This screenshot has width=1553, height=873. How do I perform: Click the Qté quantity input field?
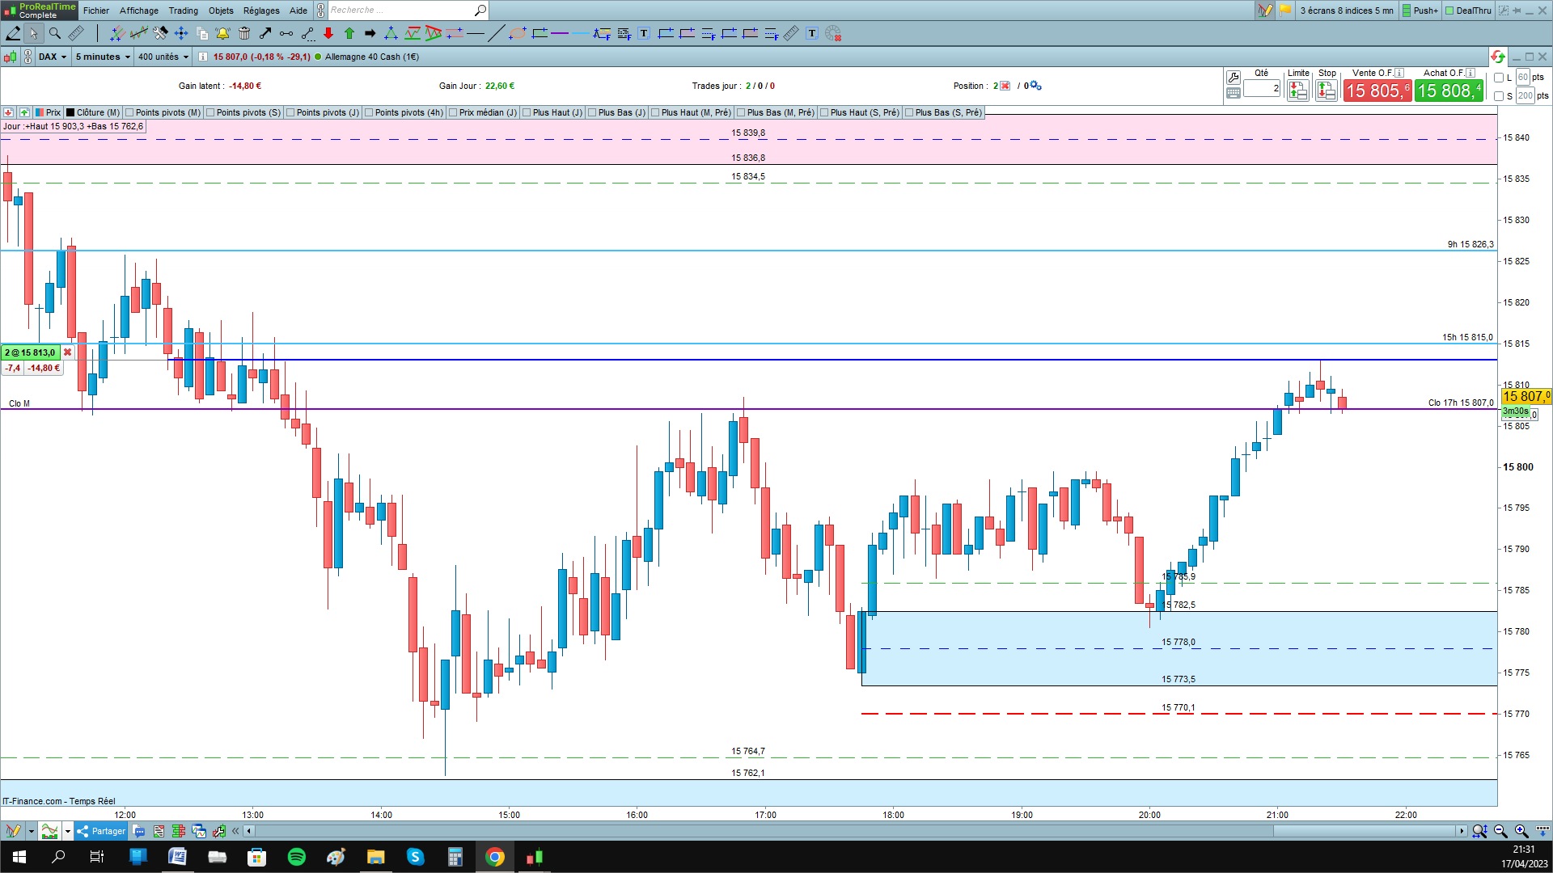point(1262,89)
